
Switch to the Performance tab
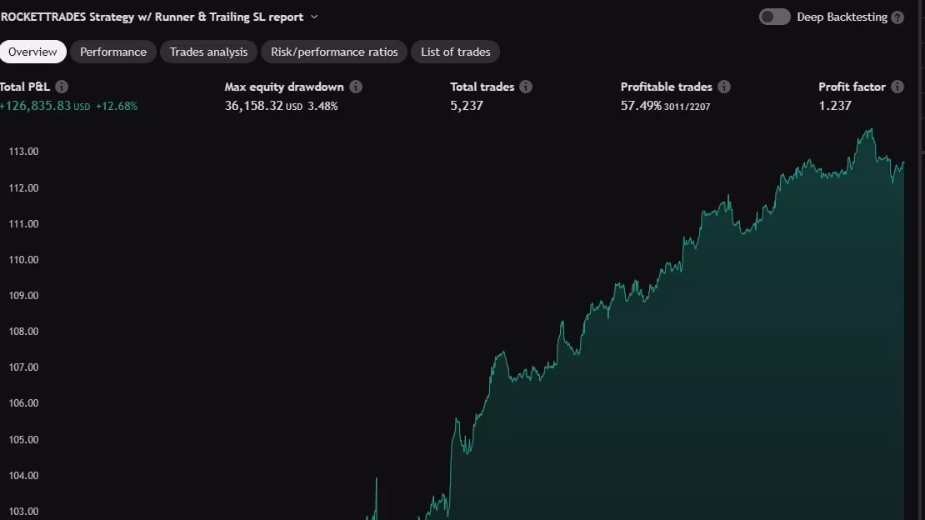tap(113, 52)
